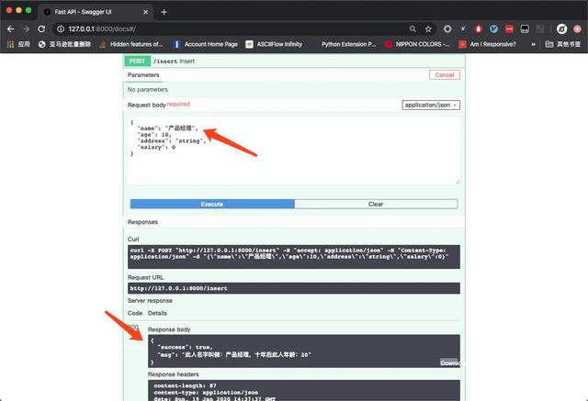Open the application/json content type dropdown
The width and height of the screenshot is (588, 401).
click(x=431, y=105)
